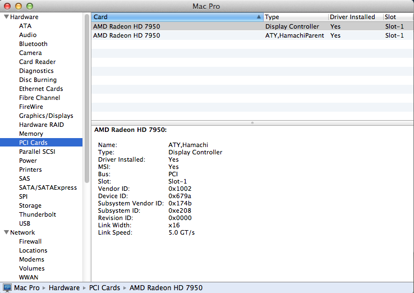
Task: Select SPI in the sidebar
Action: tap(23, 196)
